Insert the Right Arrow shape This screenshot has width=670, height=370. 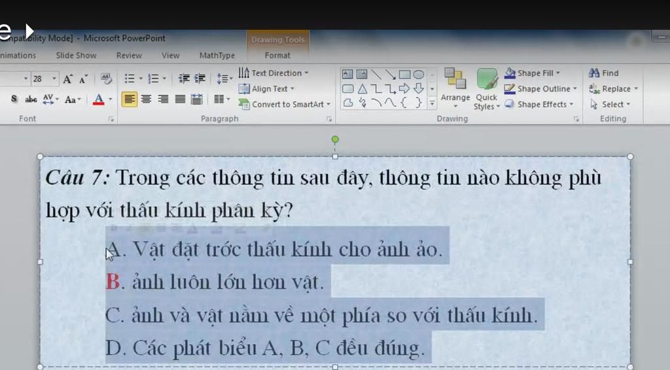[x=404, y=89]
